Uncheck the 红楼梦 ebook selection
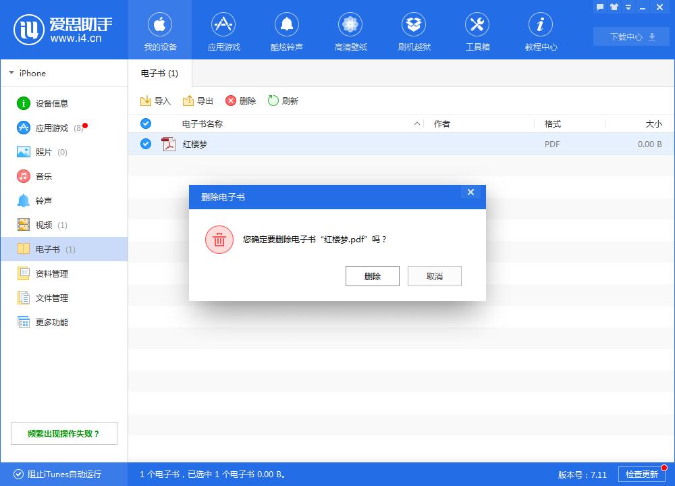Viewport: 675px width, 486px height. [x=146, y=144]
